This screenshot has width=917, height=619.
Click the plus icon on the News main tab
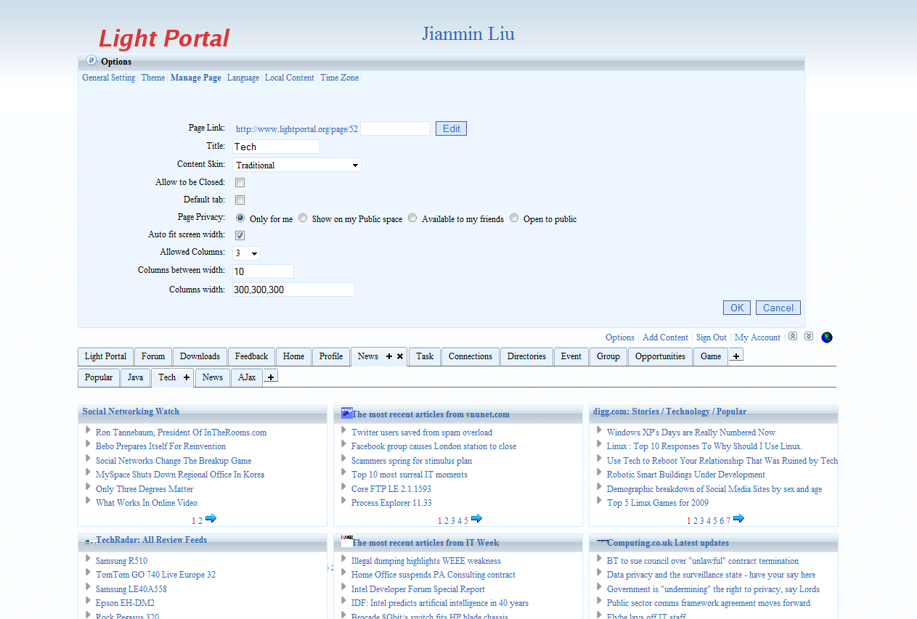[x=389, y=356]
